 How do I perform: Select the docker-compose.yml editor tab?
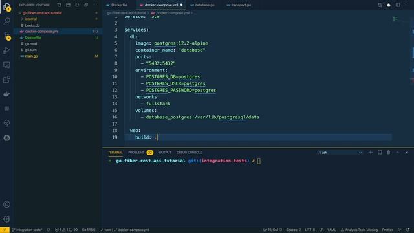pyautogui.click(x=161, y=5)
